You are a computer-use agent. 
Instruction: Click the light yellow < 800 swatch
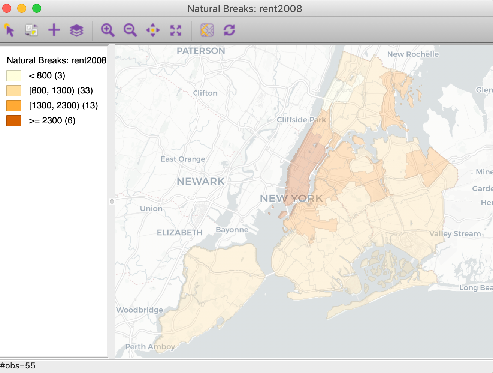pos(14,76)
